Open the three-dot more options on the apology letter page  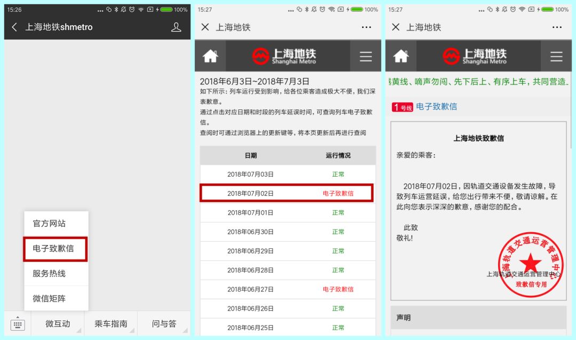[557, 27]
